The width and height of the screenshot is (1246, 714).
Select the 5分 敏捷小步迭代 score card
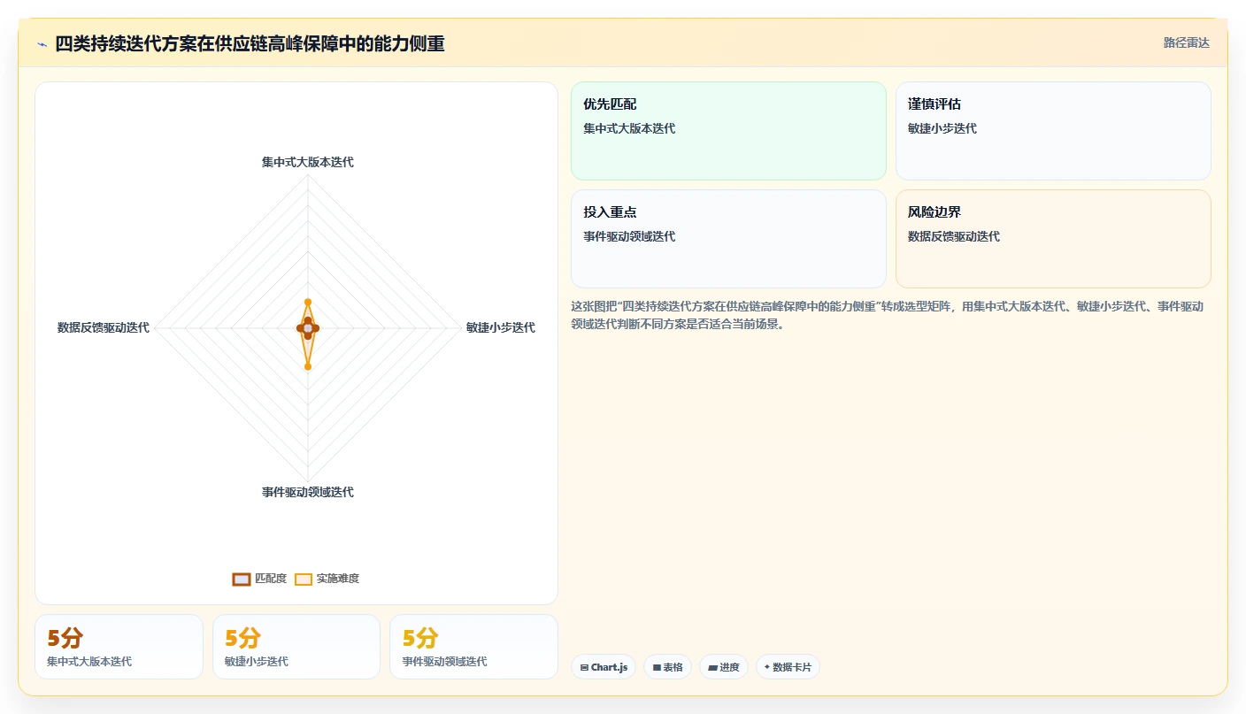point(296,647)
